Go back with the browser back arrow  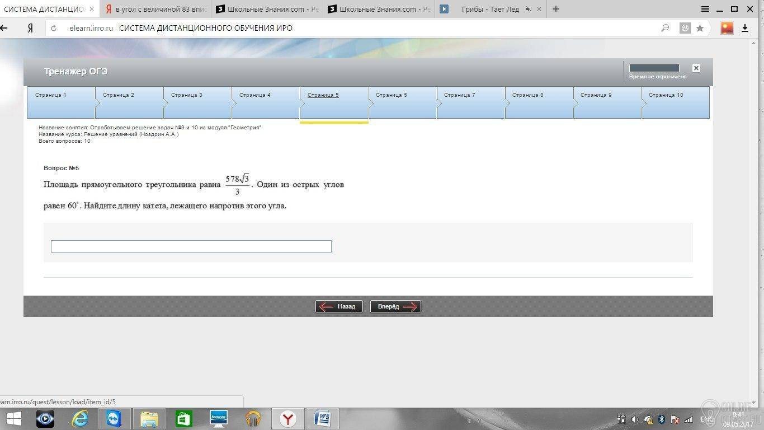click(4, 28)
